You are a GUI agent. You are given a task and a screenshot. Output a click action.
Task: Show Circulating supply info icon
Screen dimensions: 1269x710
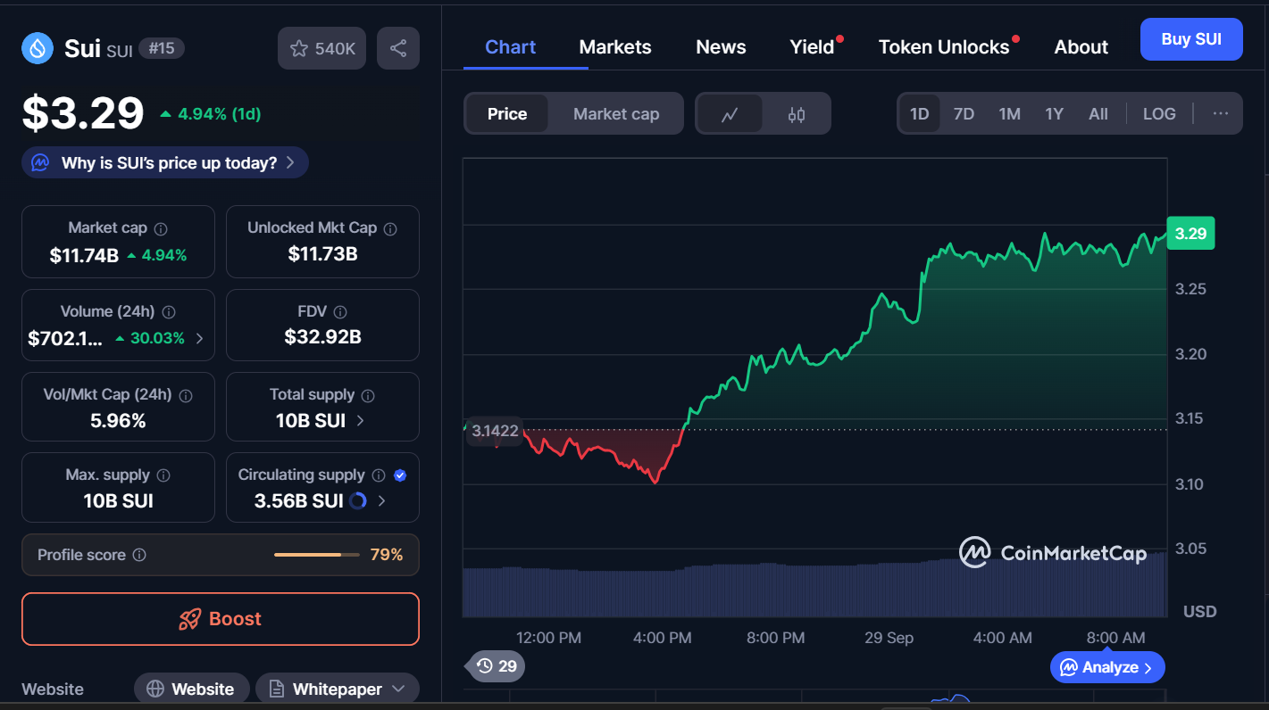pos(379,475)
